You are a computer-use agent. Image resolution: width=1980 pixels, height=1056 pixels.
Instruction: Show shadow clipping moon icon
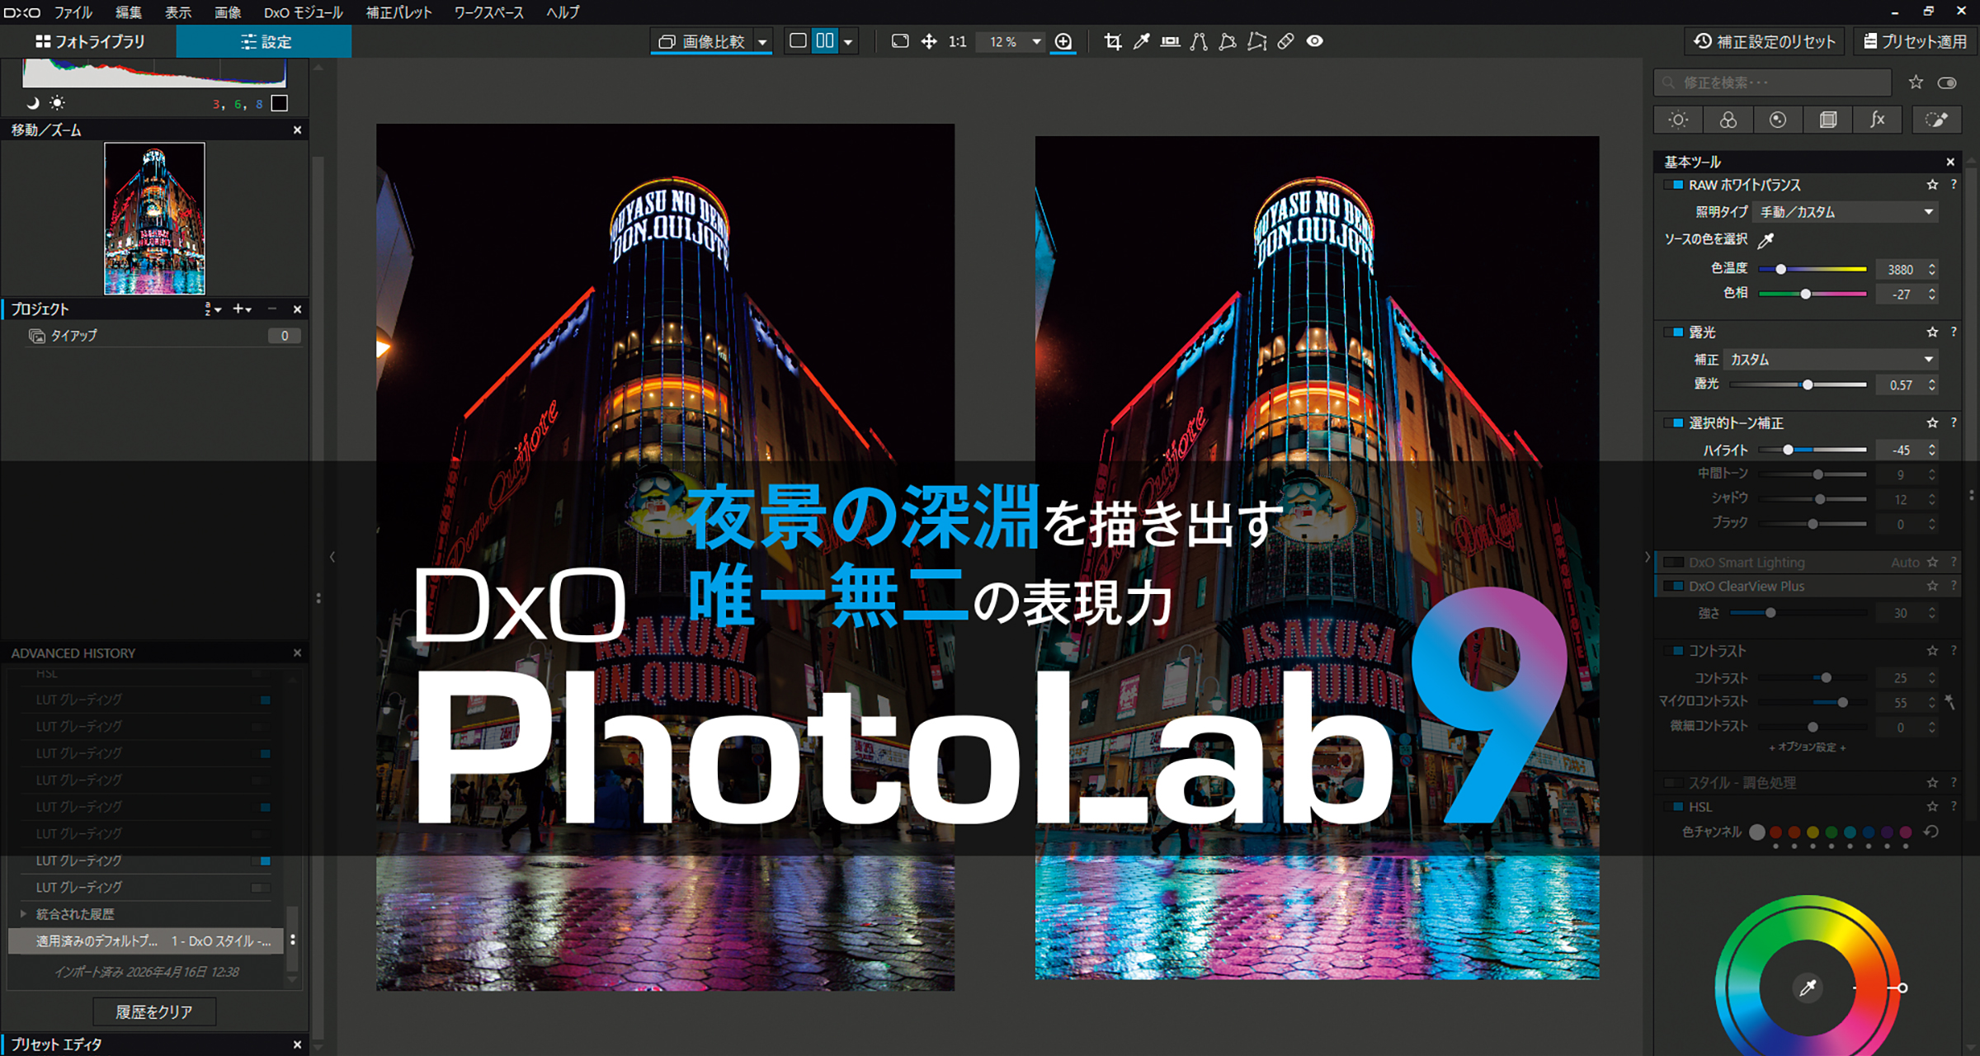click(32, 103)
